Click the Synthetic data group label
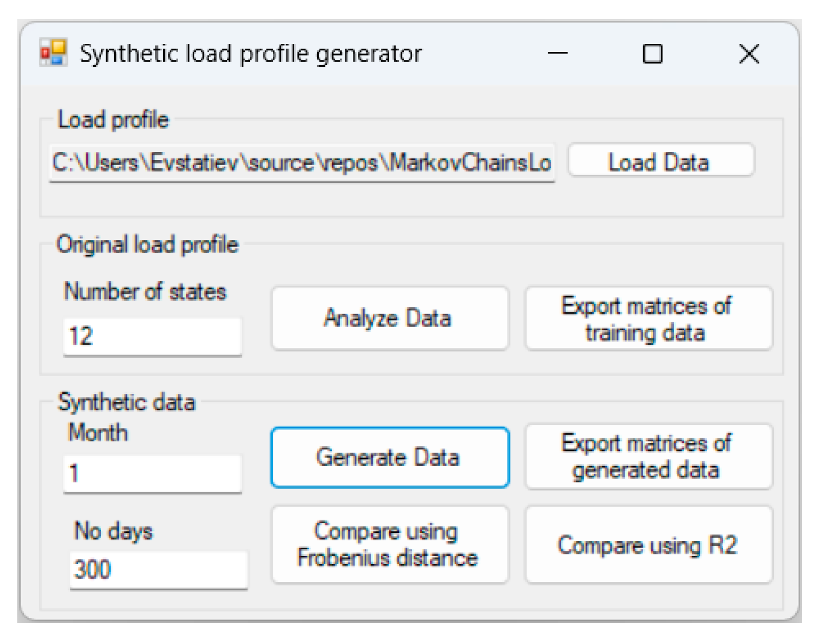 coord(126,402)
